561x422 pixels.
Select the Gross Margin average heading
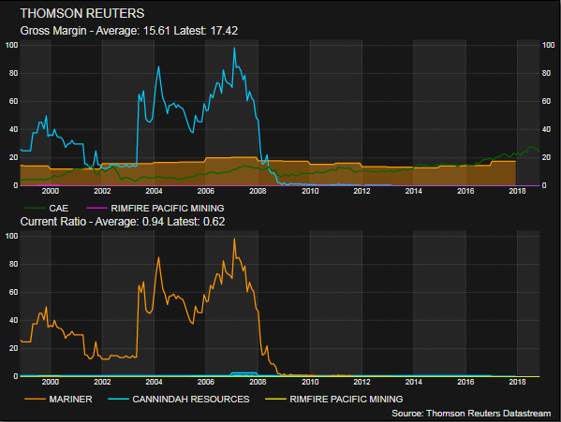tap(129, 31)
